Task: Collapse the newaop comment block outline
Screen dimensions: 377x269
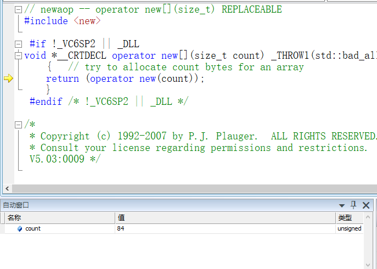Action: click(18, 10)
